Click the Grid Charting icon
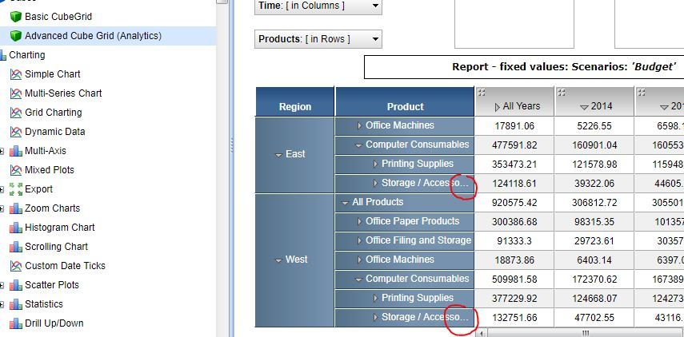This screenshot has height=337, width=684. click(16, 113)
